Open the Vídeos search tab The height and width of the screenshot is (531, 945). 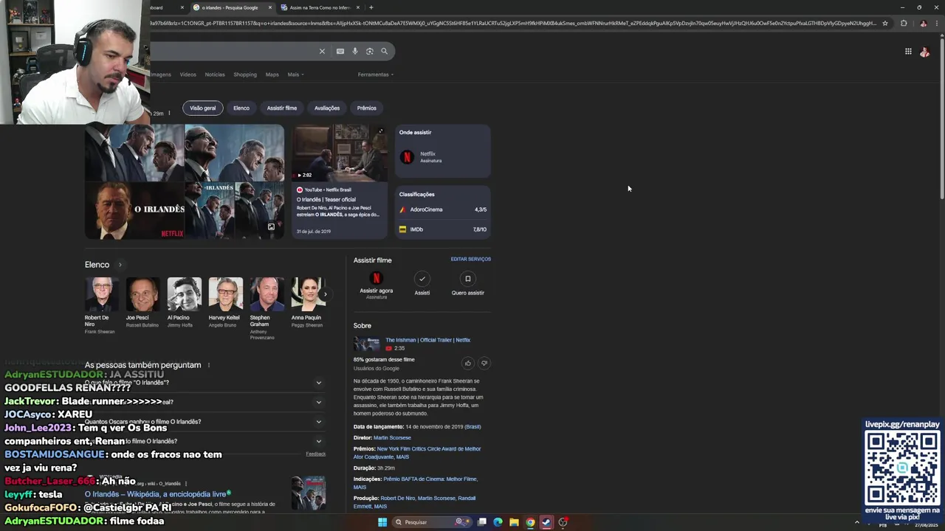[188, 74]
